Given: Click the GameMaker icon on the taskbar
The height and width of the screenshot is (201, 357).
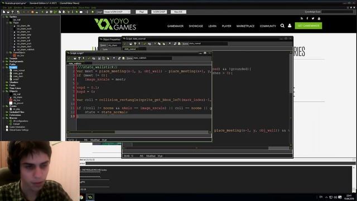Looking at the screenshot, I should (x=90, y=197).
